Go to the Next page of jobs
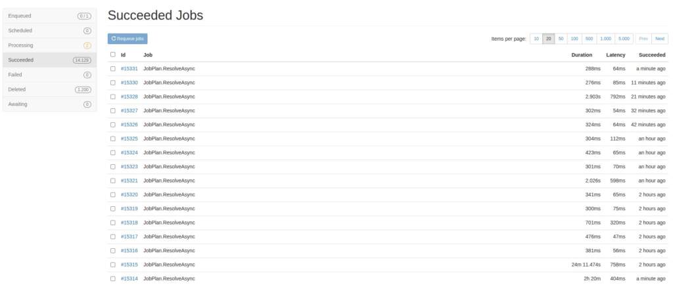This screenshot has height=285, width=673. click(660, 39)
